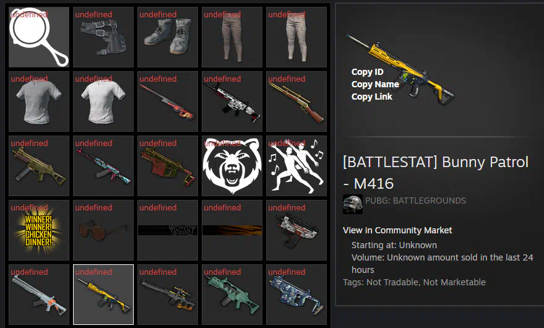Select the dancing figures emote item
Viewport: 544px width, 328px height.
[x=296, y=166]
